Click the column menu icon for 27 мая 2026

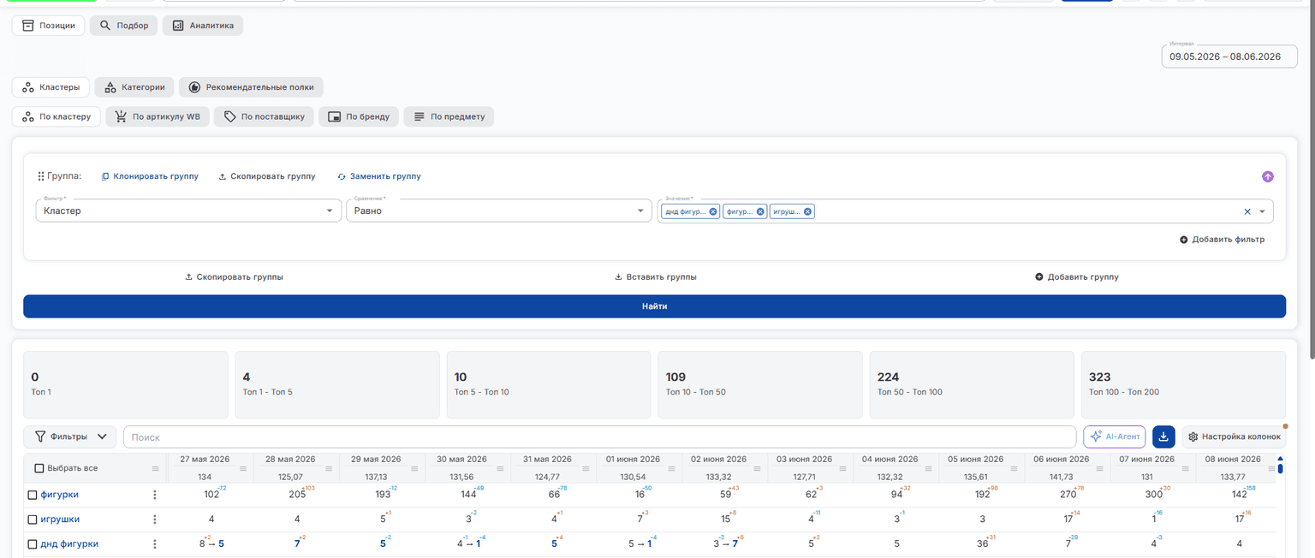click(243, 468)
